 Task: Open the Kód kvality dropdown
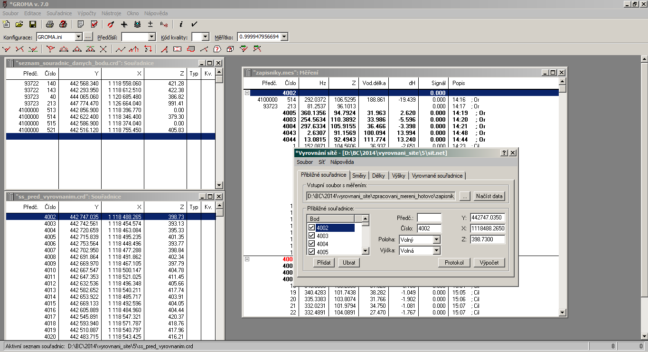pyautogui.click(x=206, y=37)
